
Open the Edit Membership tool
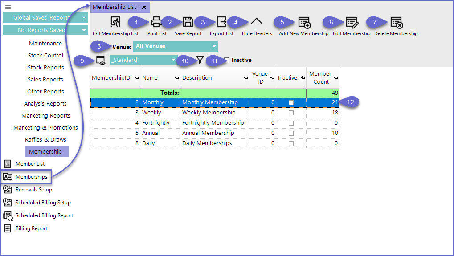[x=352, y=22]
